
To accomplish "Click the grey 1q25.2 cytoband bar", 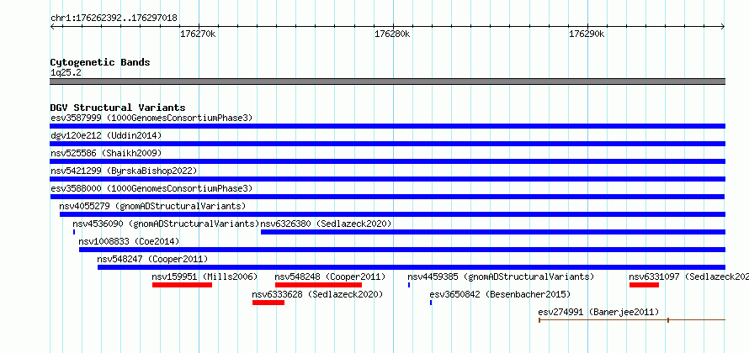I will pos(387,82).
